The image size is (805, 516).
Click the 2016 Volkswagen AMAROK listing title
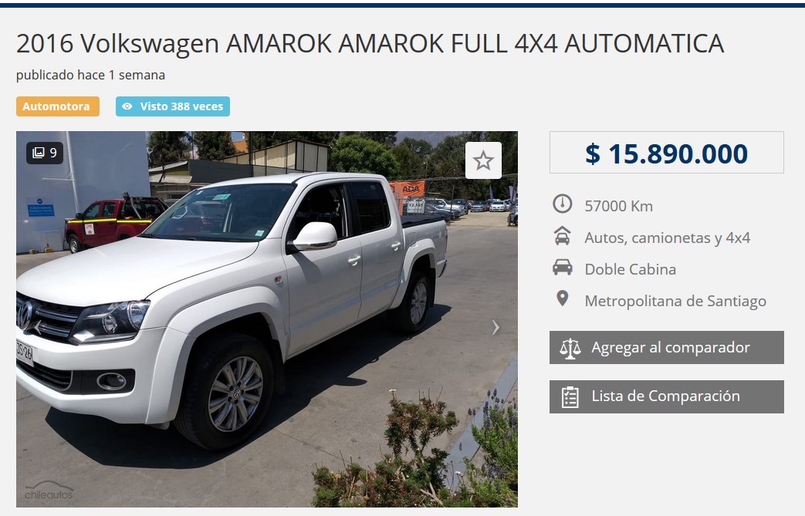[x=370, y=43]
